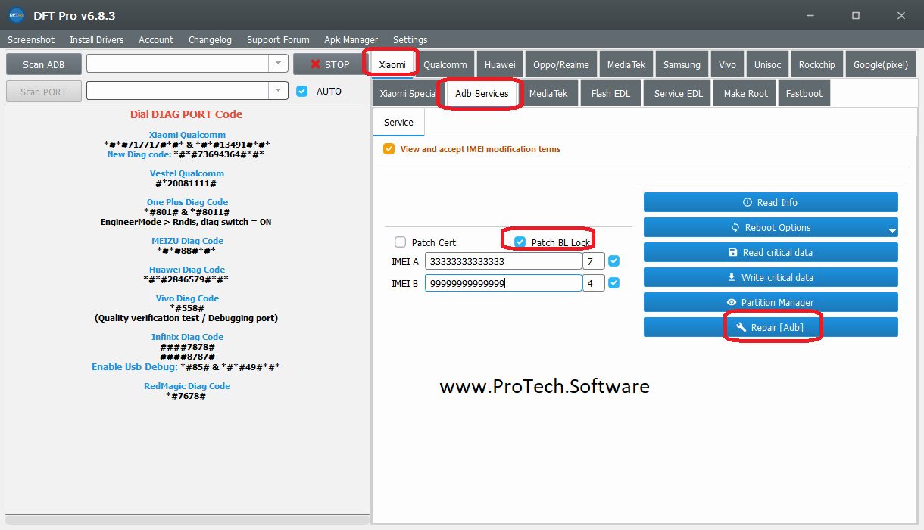Select the Service tab
The image size is (924, 530).
click(398, 122)
